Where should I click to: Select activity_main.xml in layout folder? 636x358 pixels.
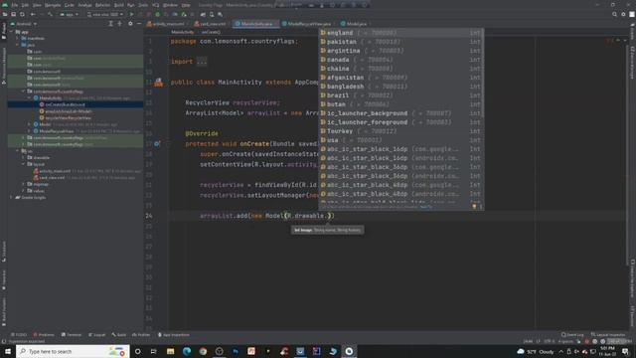(x=55, y=171)
